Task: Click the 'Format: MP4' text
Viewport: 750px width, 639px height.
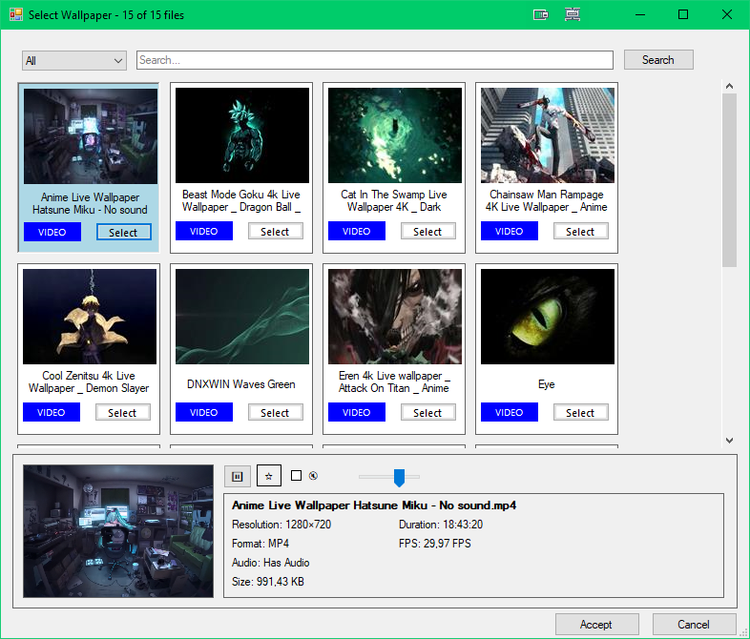Action: [260, 544]
